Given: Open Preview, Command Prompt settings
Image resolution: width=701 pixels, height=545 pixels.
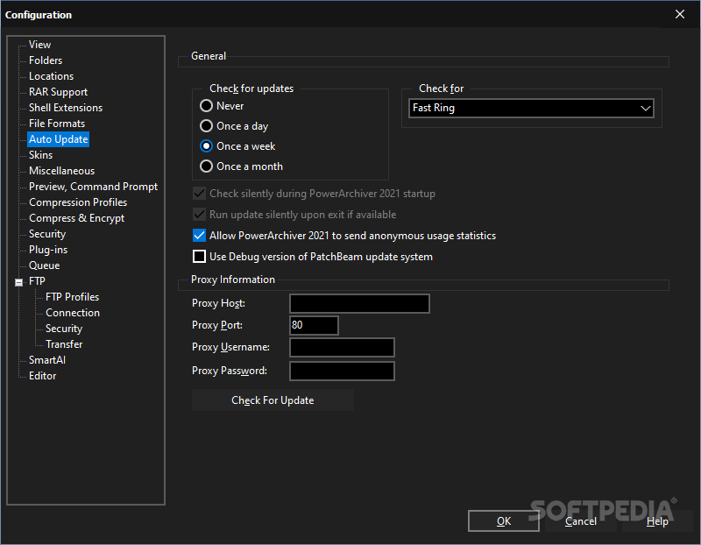Looking at the screenshot, I should coord(94,187).
